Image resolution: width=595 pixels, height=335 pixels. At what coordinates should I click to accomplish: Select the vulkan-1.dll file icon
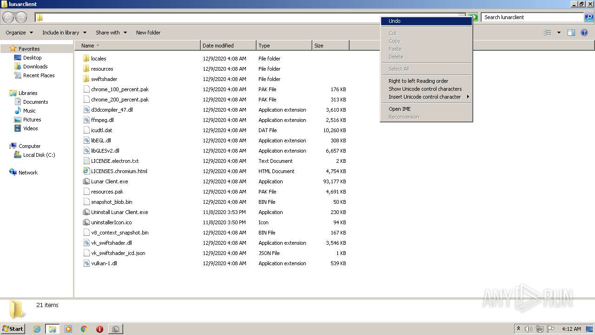point(86,263)
